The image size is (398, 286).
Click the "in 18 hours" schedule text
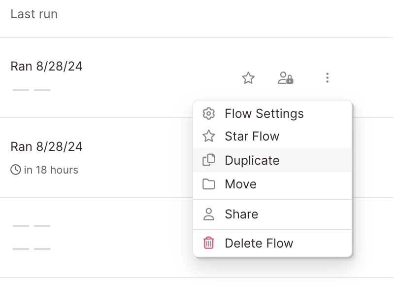pos(51,170)
